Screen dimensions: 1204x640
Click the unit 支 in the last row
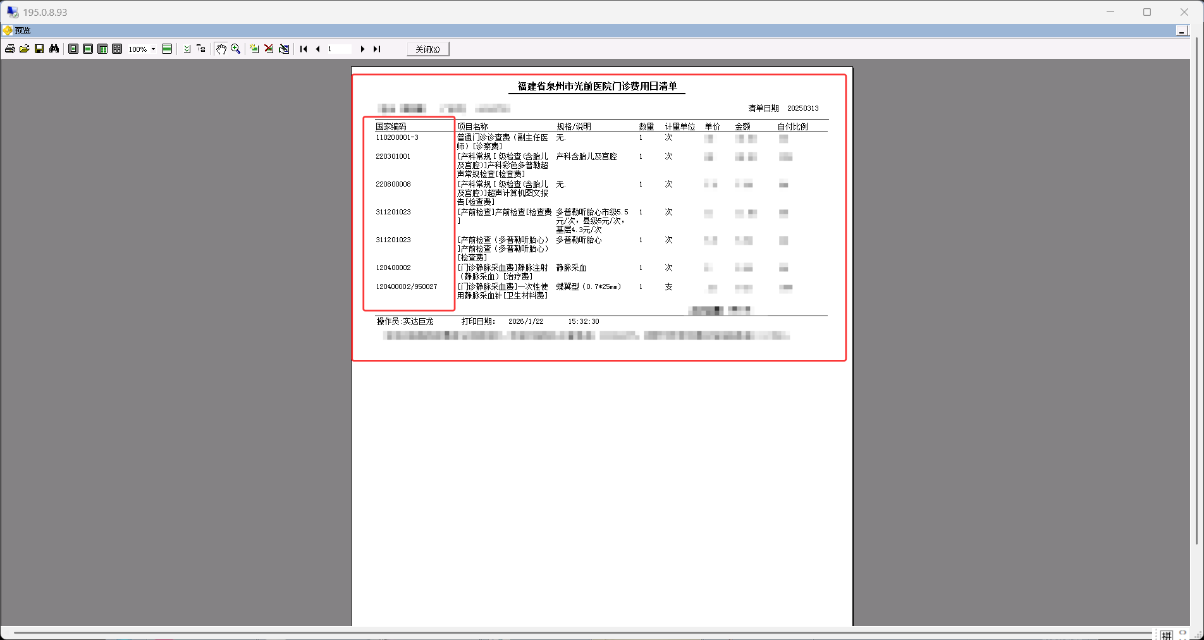pos(668,286)
